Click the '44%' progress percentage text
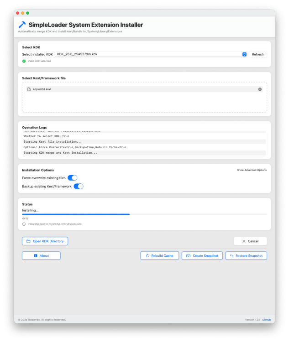The width and height of the screenshot is (289, 342). [x=25, y=218]
